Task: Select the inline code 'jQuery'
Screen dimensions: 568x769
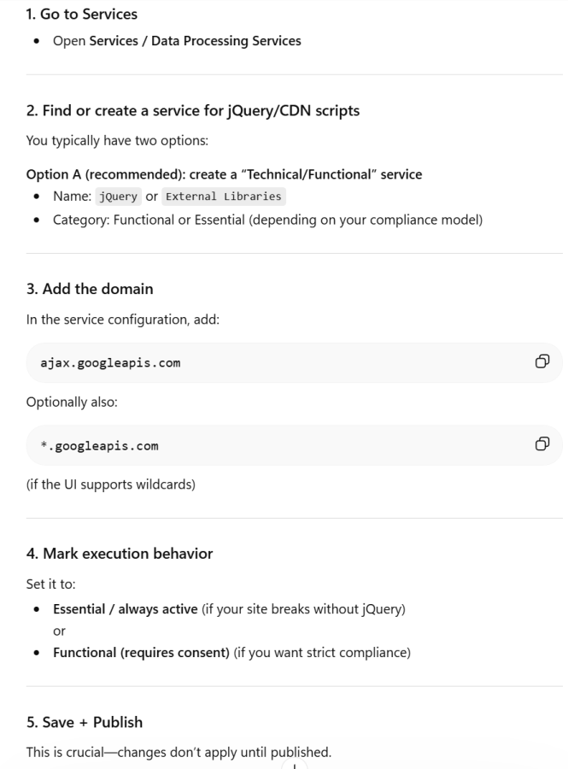Action: [x=118, y=197]
